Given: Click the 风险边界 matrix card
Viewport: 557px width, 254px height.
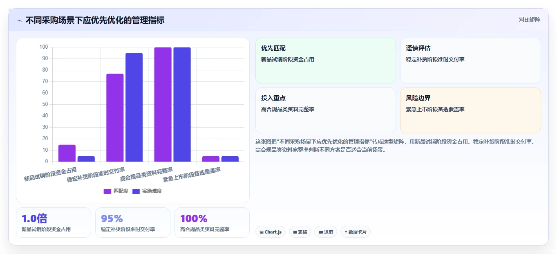Looking at the screenshot, I should [470, 110].
